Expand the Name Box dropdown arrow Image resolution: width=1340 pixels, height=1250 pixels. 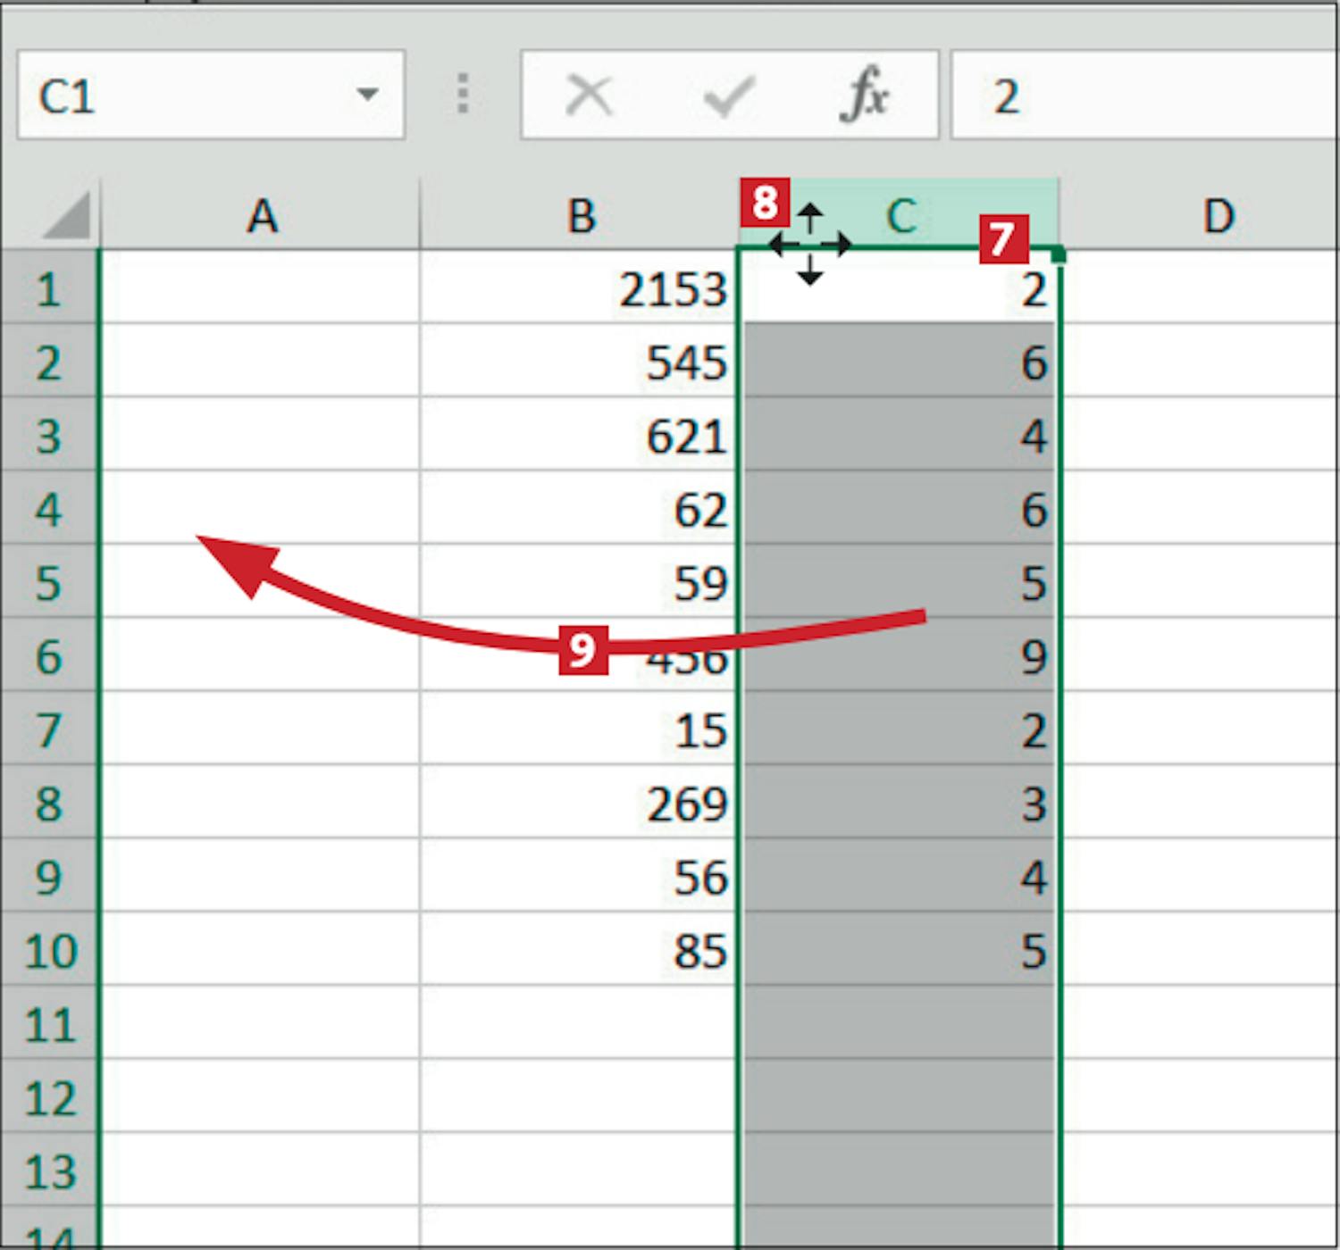367,95
